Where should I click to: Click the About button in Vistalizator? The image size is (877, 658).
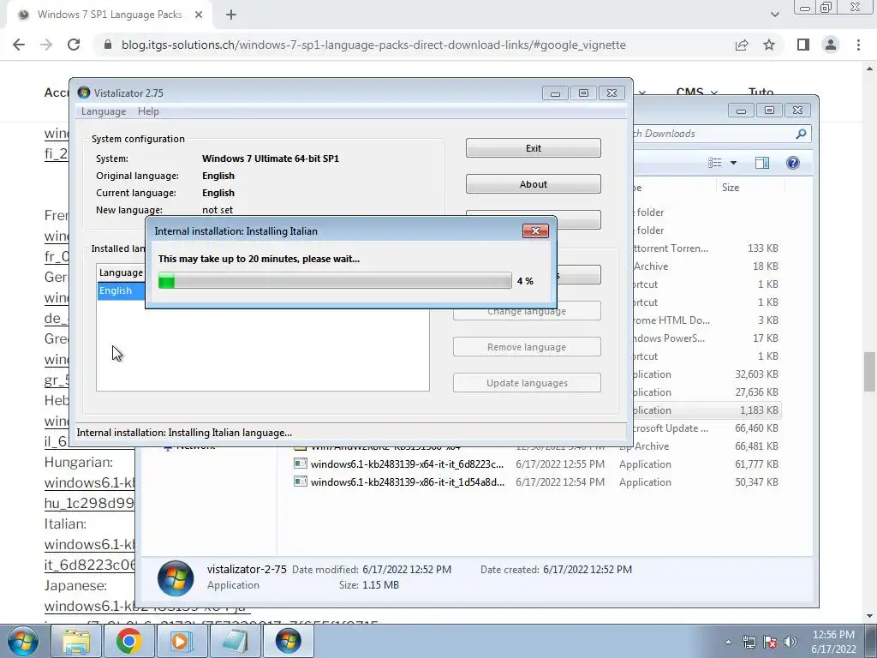pos(533,184)
